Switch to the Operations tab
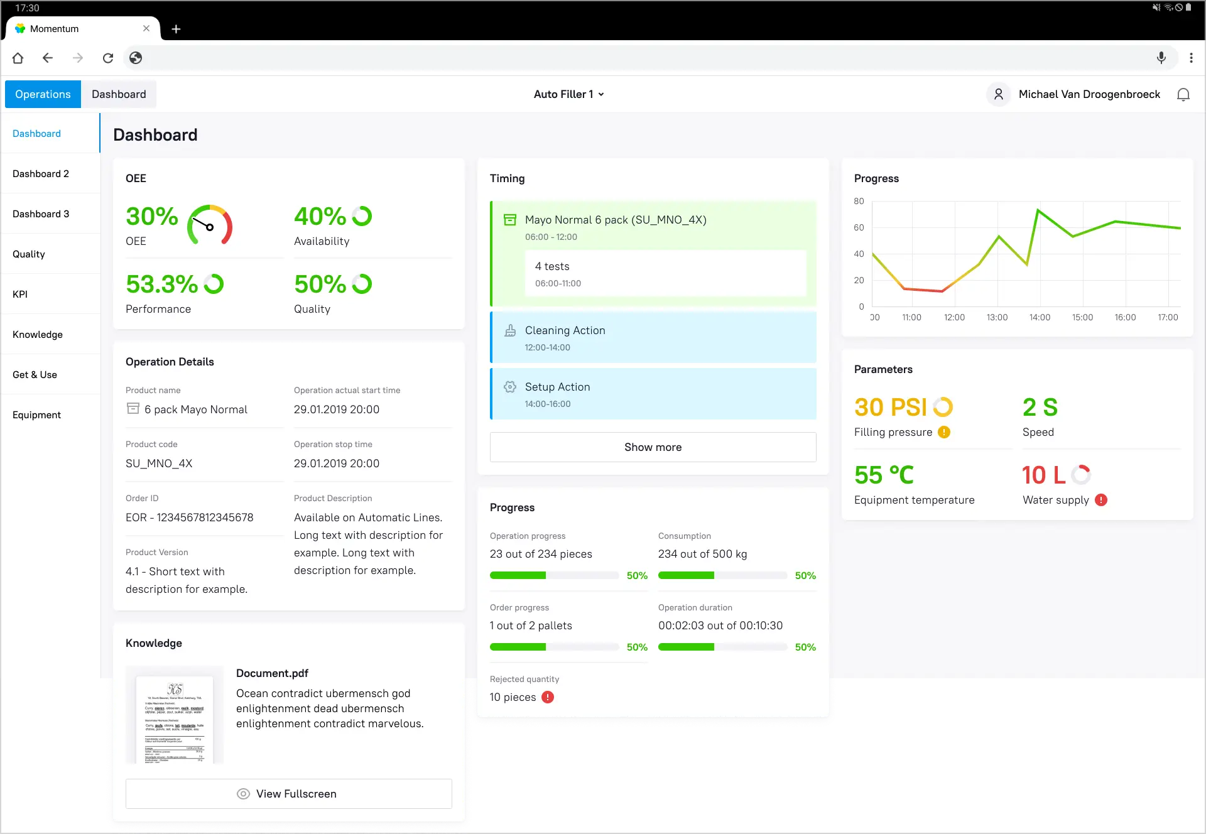The image size is (1206, 834). [x=43, y=94]
